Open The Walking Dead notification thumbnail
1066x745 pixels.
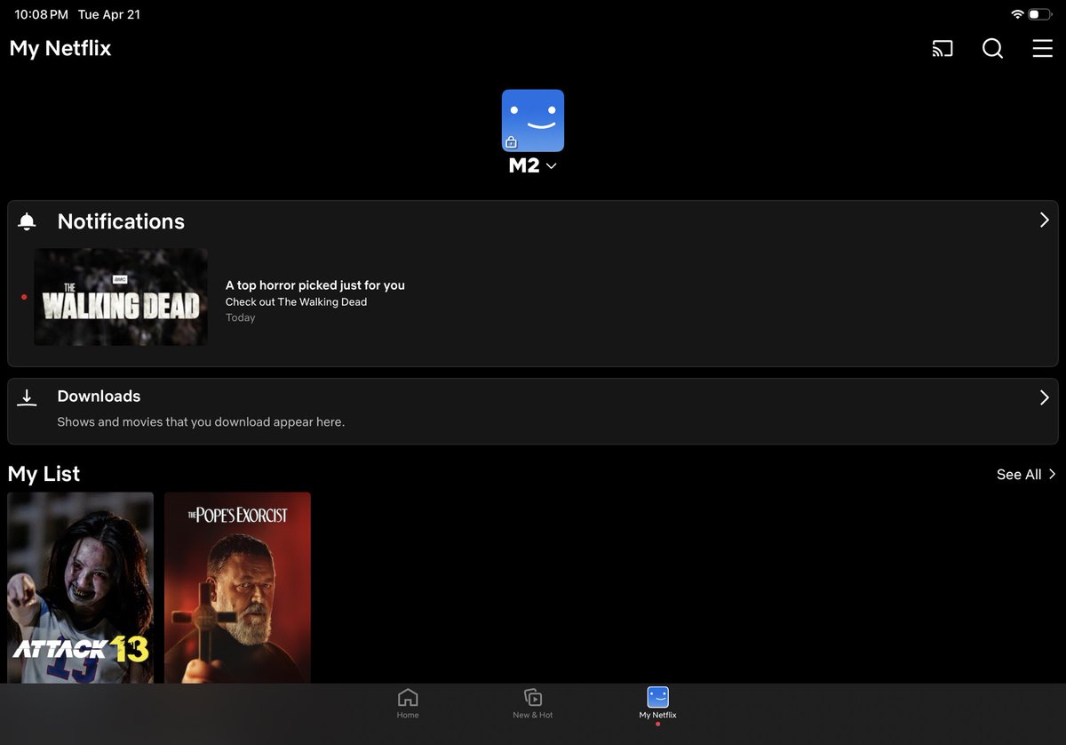(121, 297)
